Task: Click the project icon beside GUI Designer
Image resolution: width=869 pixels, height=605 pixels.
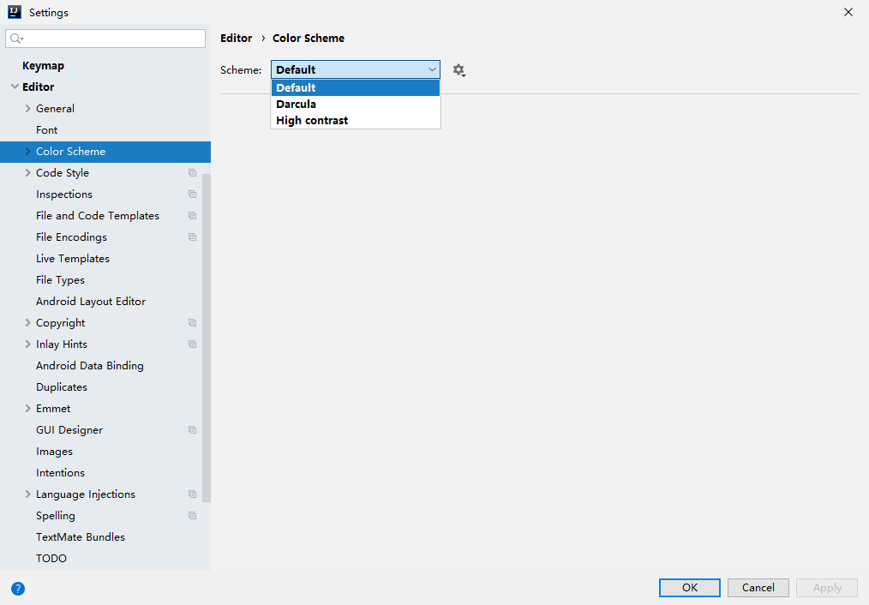Action: tap(192, 430)
